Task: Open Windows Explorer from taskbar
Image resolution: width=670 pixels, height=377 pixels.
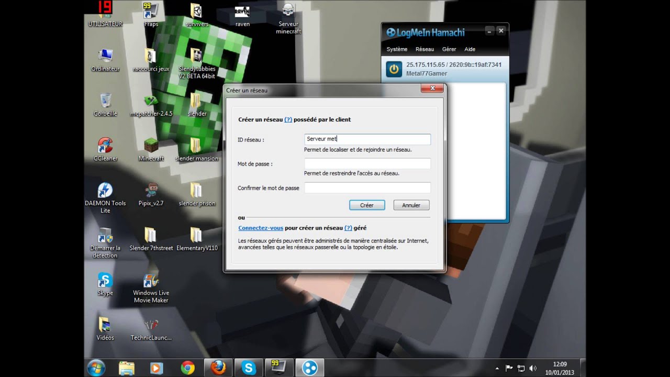Action: coord(126,368)
